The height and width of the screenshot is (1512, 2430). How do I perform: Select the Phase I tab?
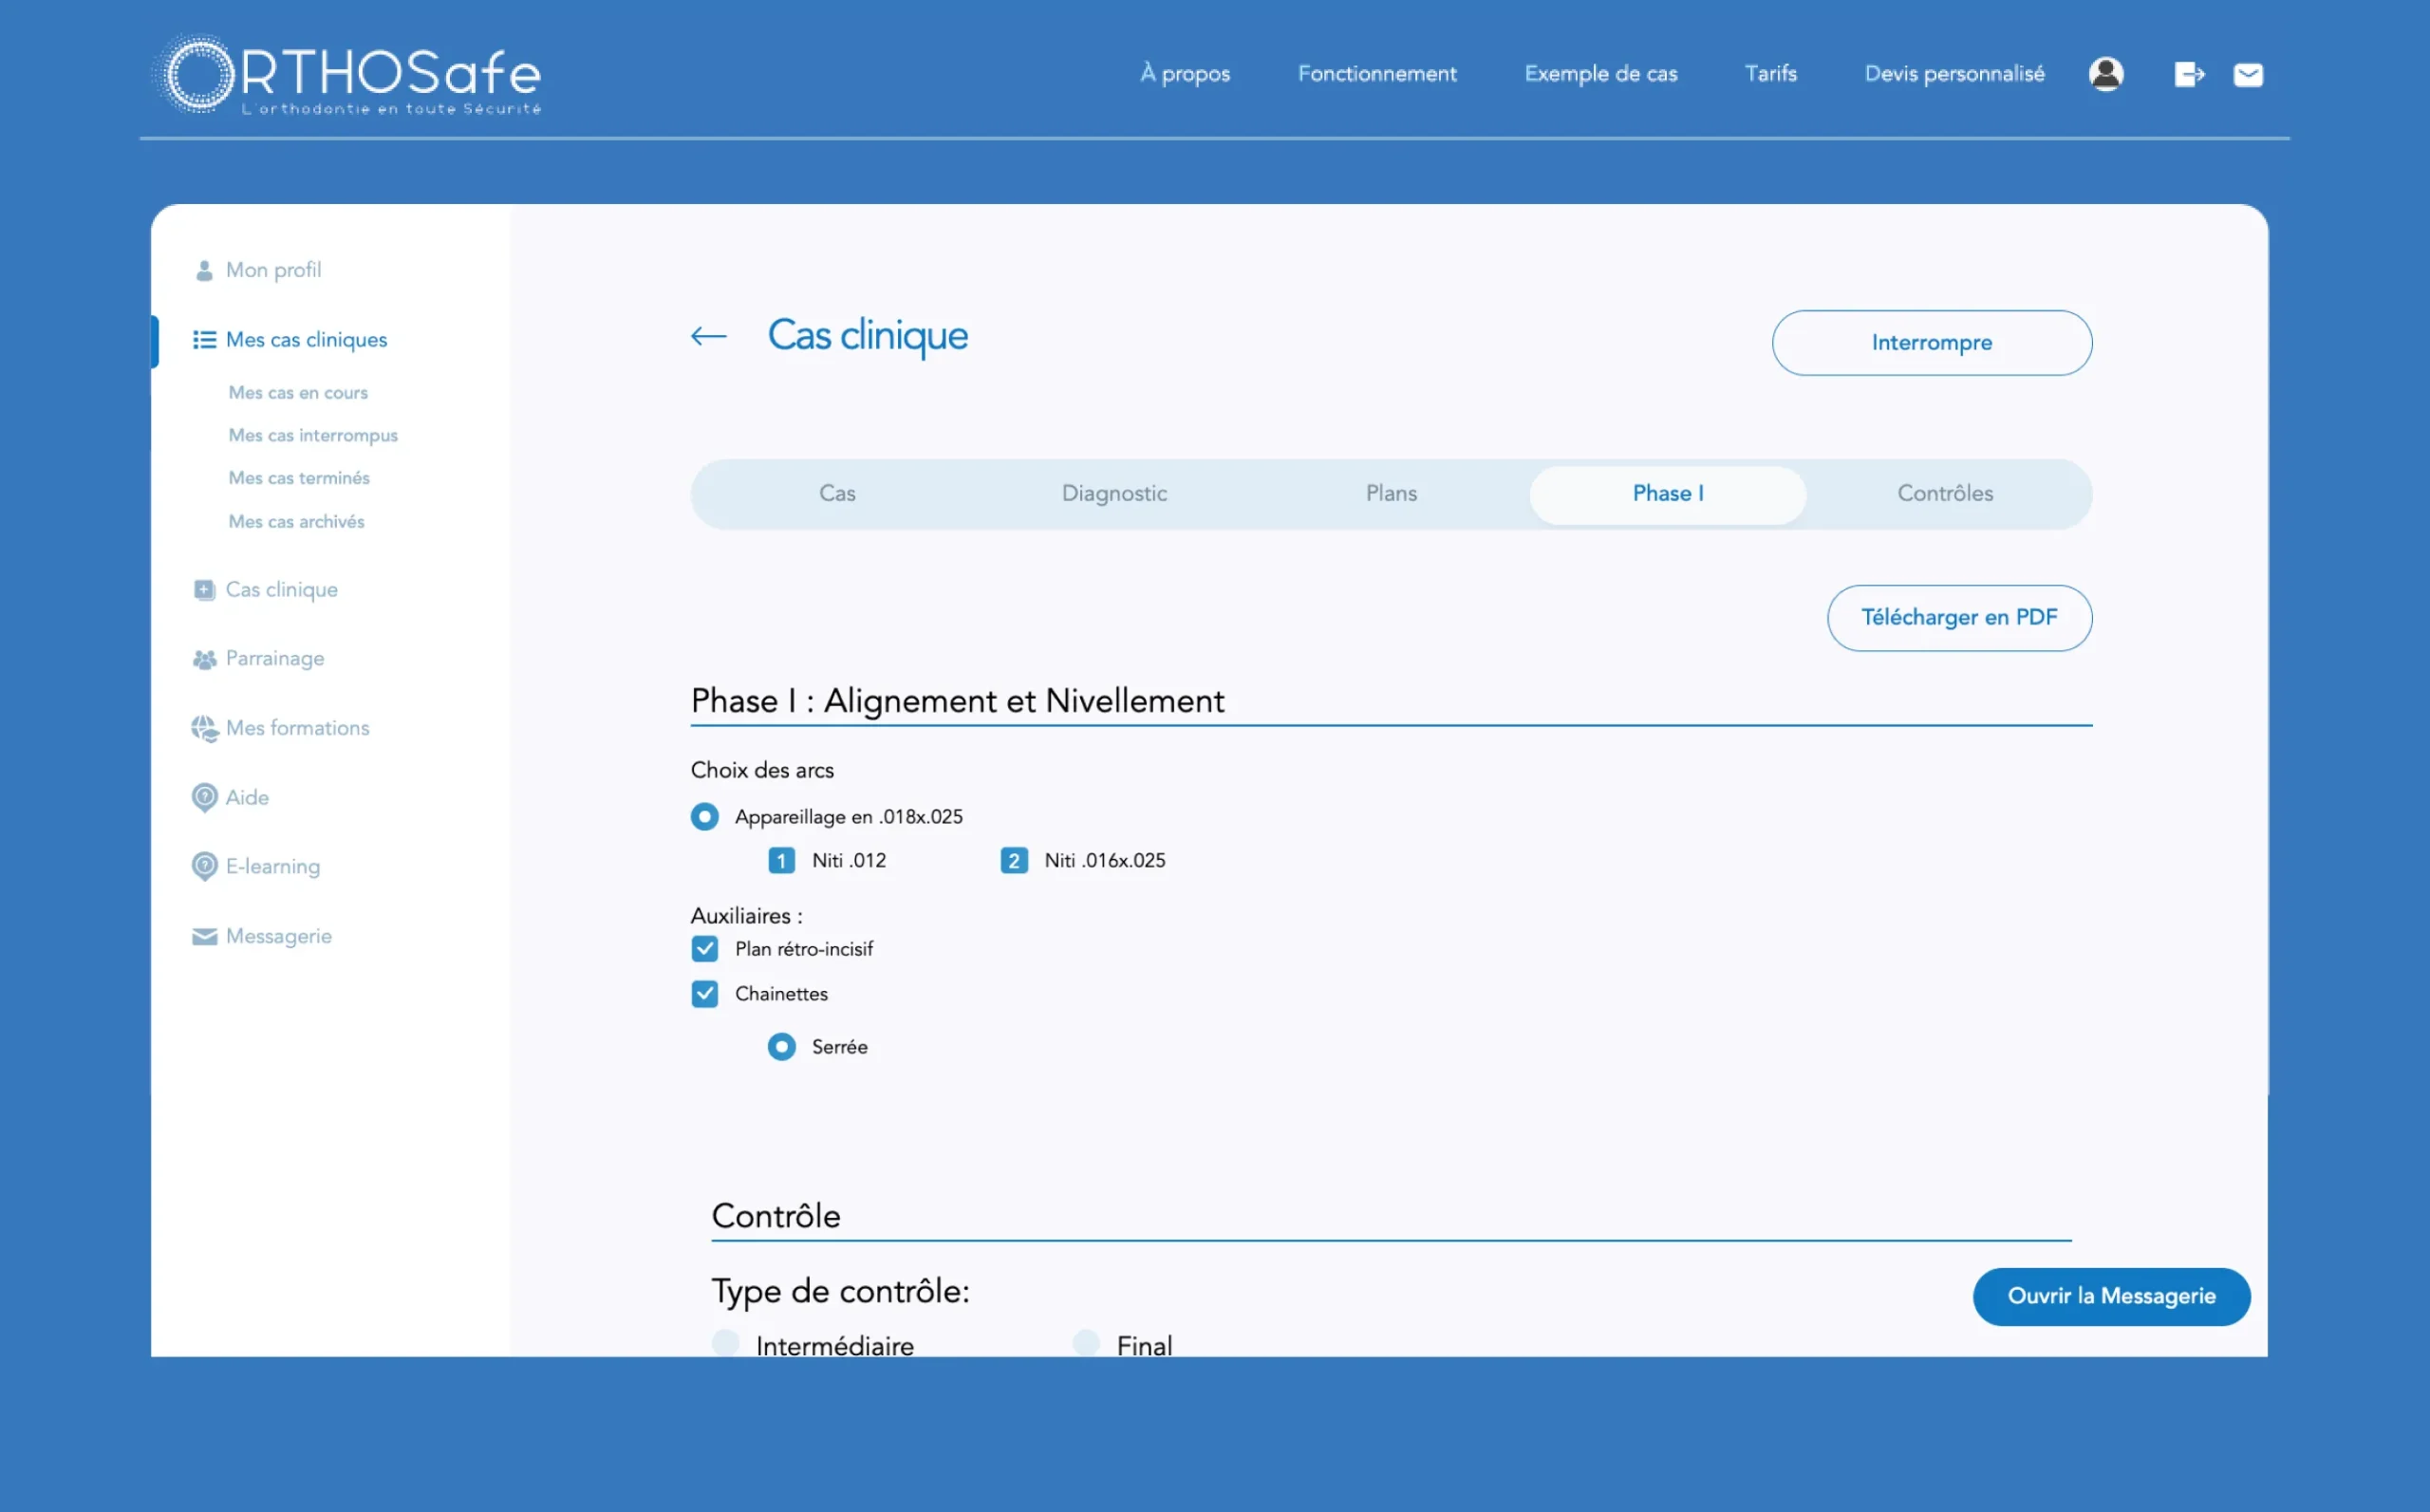tap(1667, 494)
